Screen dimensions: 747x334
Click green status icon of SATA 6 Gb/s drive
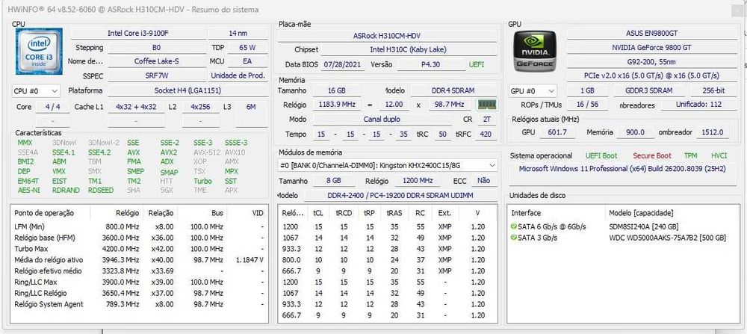tap(513, 226)
